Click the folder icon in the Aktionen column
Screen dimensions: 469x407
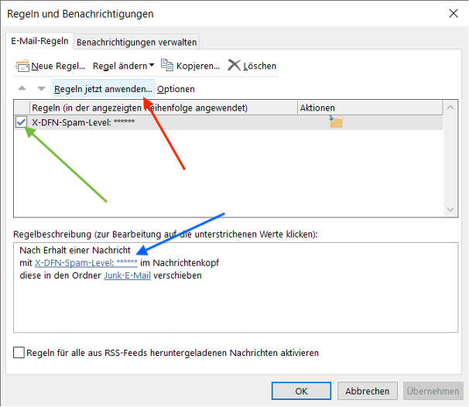point(335,121)
